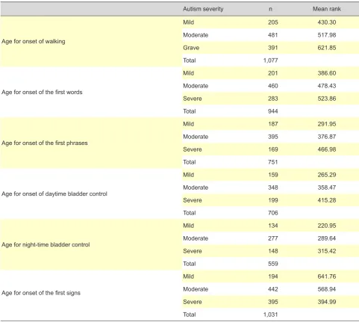
Task: Click the n value 199
Action: tap(273, 200)
